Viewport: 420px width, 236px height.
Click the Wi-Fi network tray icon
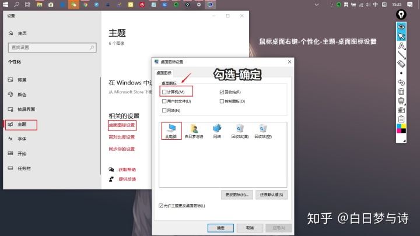coord(361,5)
